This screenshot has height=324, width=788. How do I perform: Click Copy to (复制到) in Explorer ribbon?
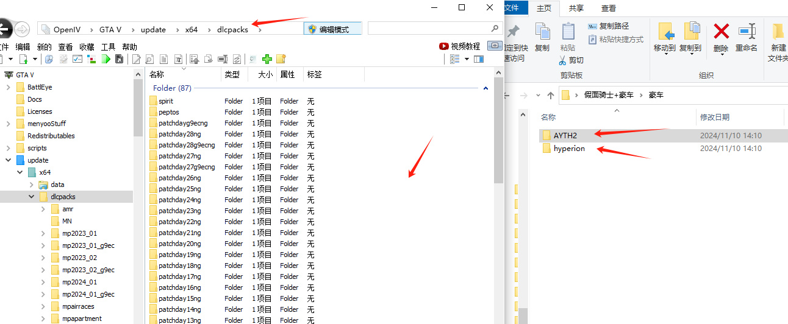pos(690,37)
